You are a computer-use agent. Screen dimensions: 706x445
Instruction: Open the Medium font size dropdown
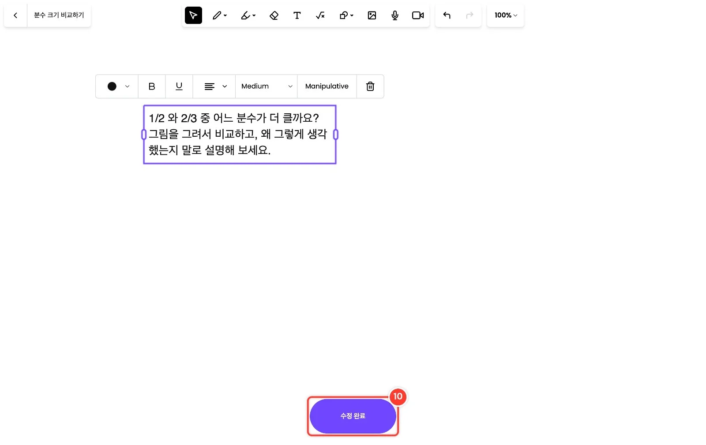267,86
